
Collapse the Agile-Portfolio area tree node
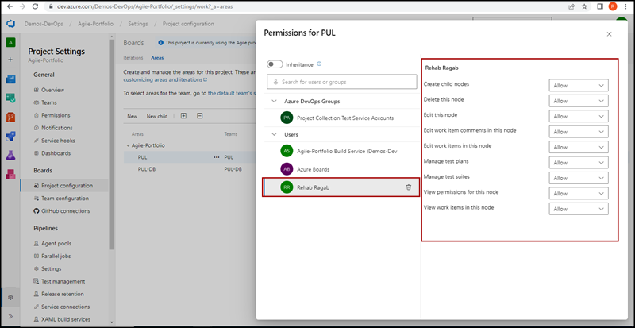[128, 145]
